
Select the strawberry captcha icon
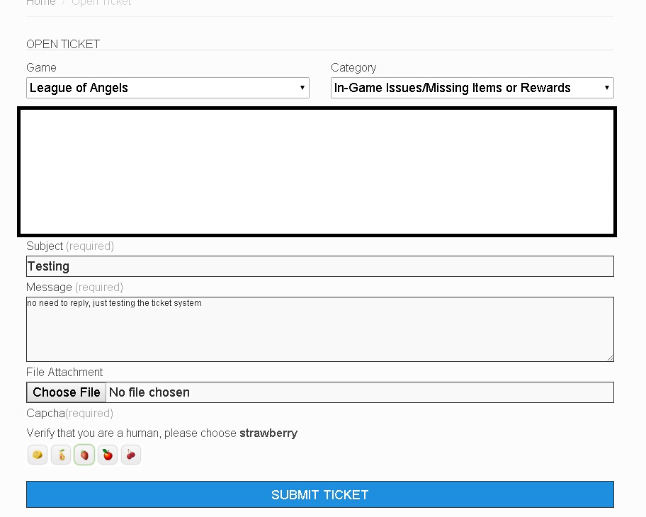point(84,455)
